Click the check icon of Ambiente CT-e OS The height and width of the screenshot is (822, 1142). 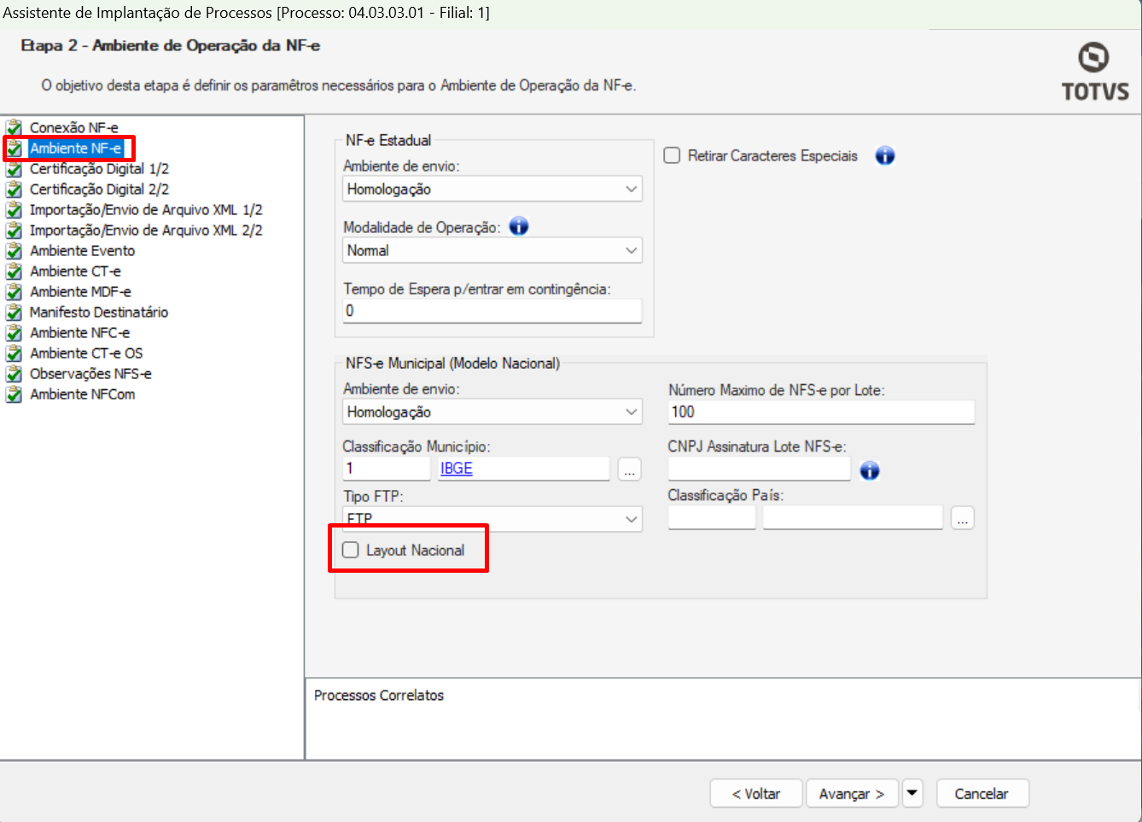click(x=14, y=353)
